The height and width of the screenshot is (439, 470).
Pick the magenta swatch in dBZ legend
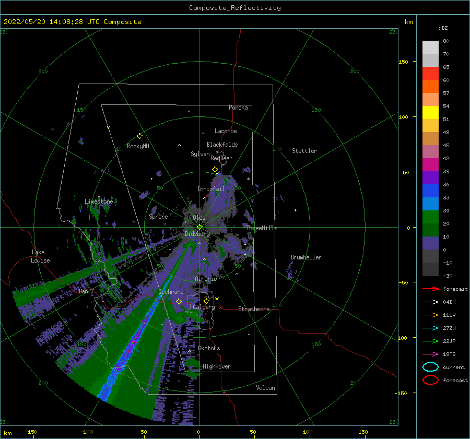tap(430, 164)
